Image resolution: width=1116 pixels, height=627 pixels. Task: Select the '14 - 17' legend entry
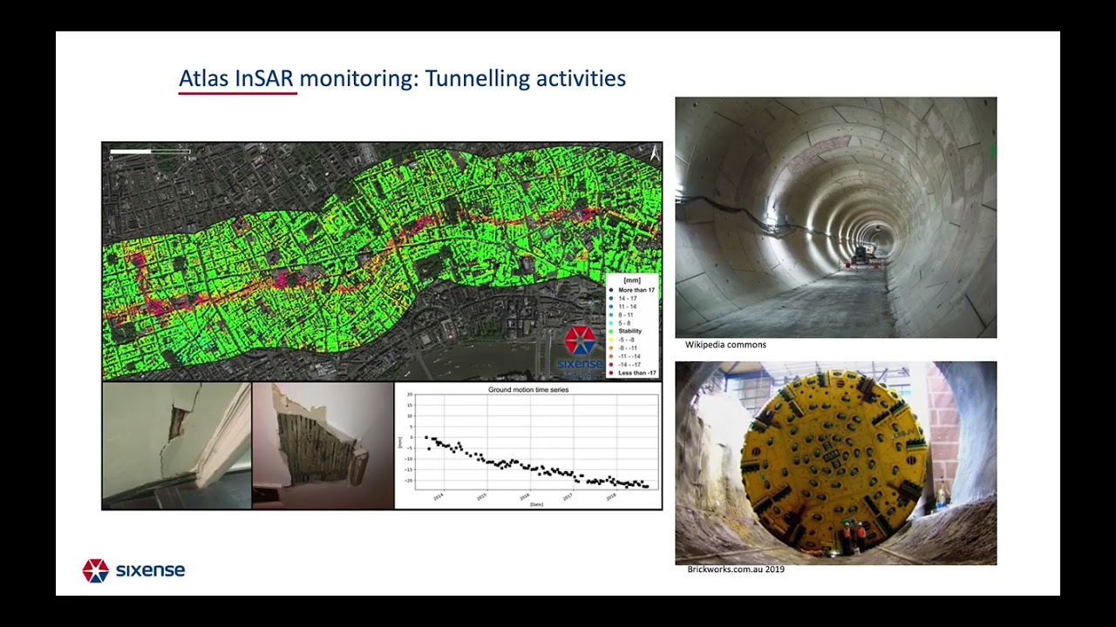point(623,299)
